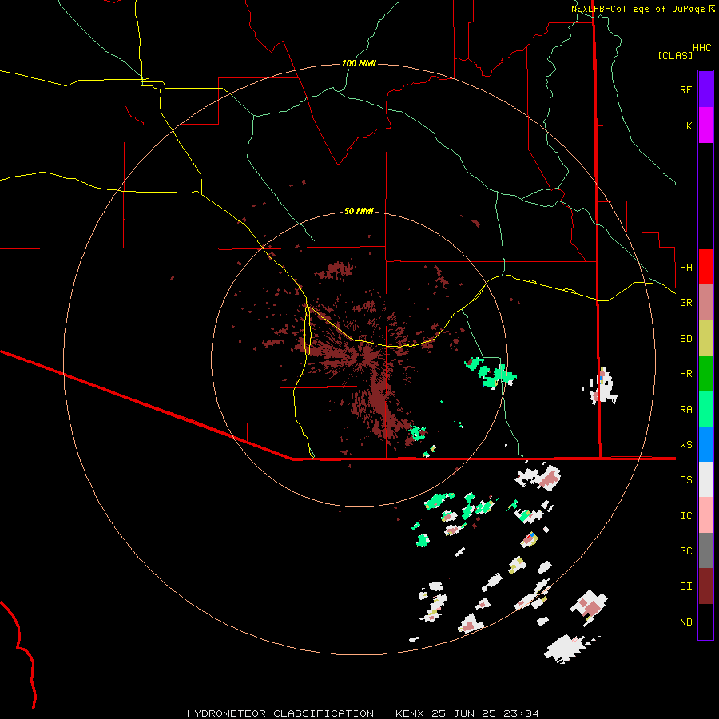Click the IC legend label

point(685,515)
